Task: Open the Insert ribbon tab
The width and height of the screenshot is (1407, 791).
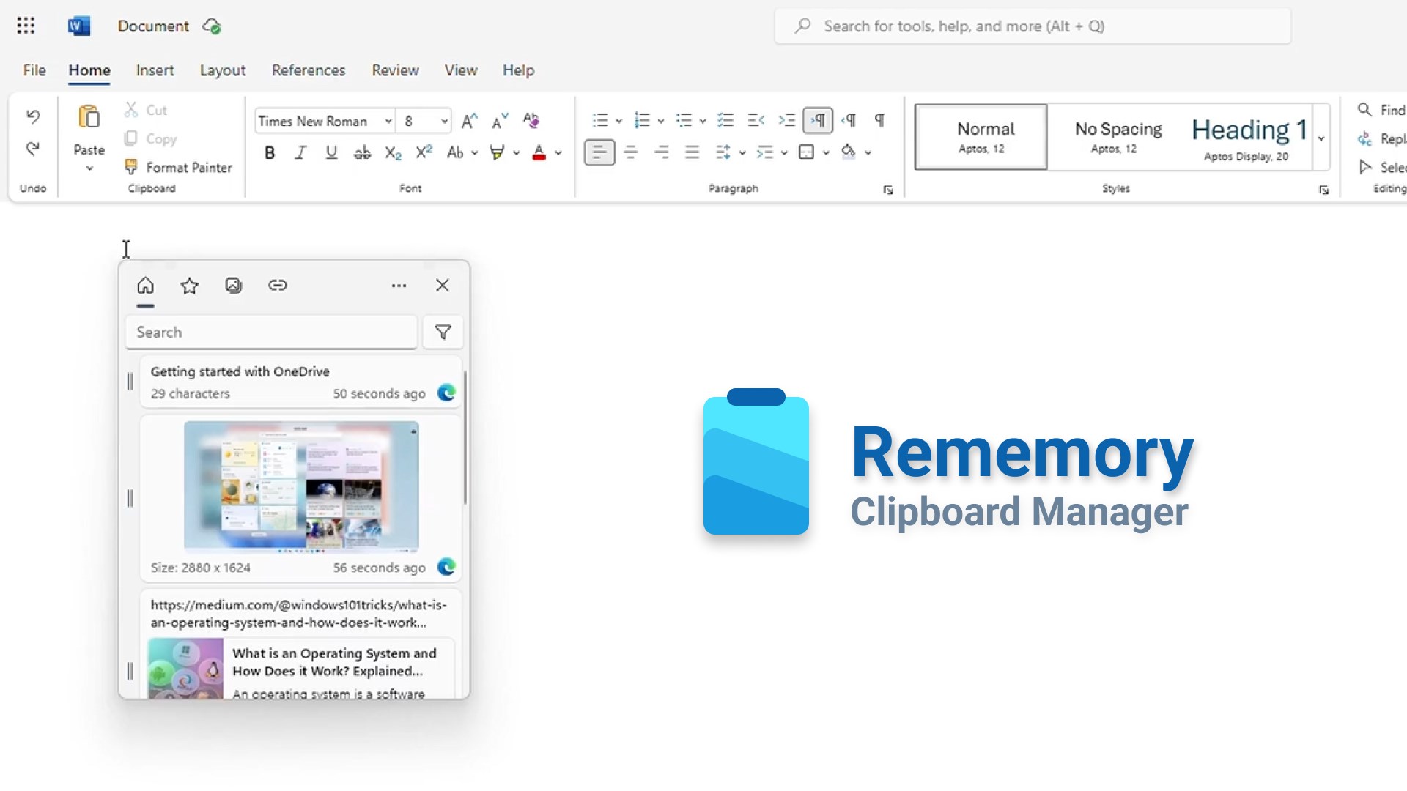Action: tap(155, 70)
